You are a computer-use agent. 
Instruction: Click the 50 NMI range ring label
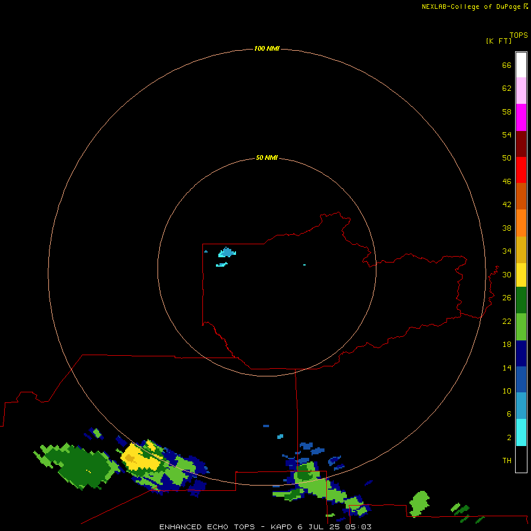click(267, 158)
